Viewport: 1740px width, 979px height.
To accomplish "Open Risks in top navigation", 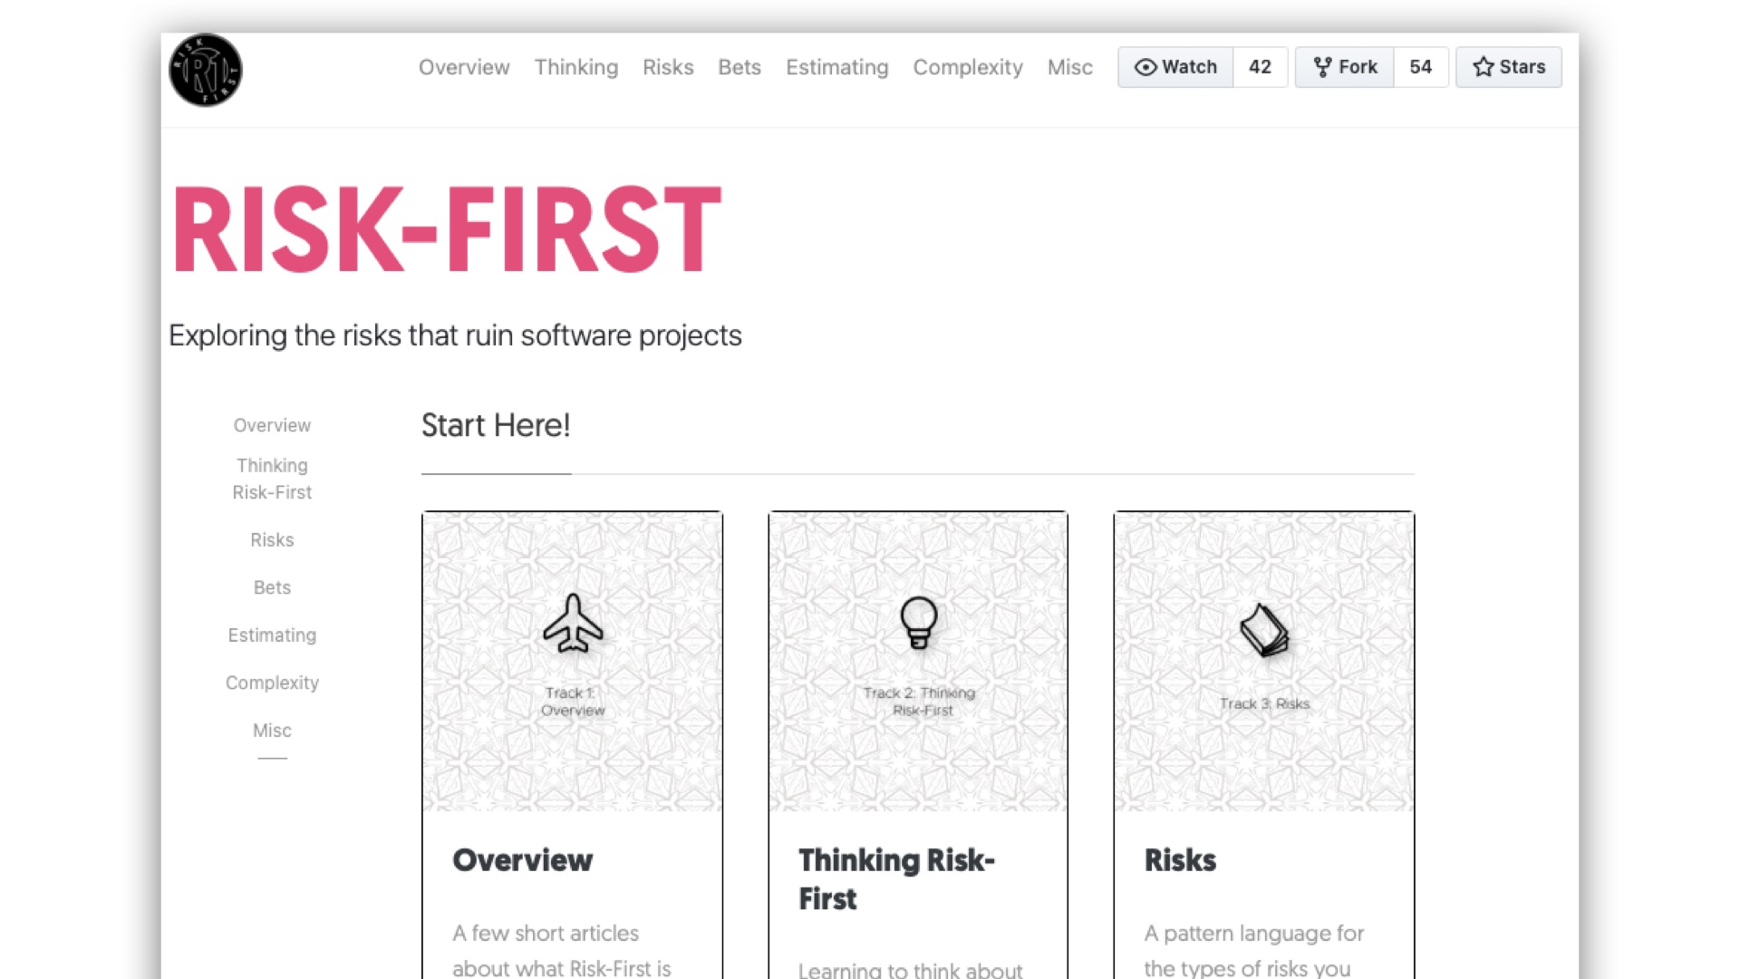I will tap(668, 67).
